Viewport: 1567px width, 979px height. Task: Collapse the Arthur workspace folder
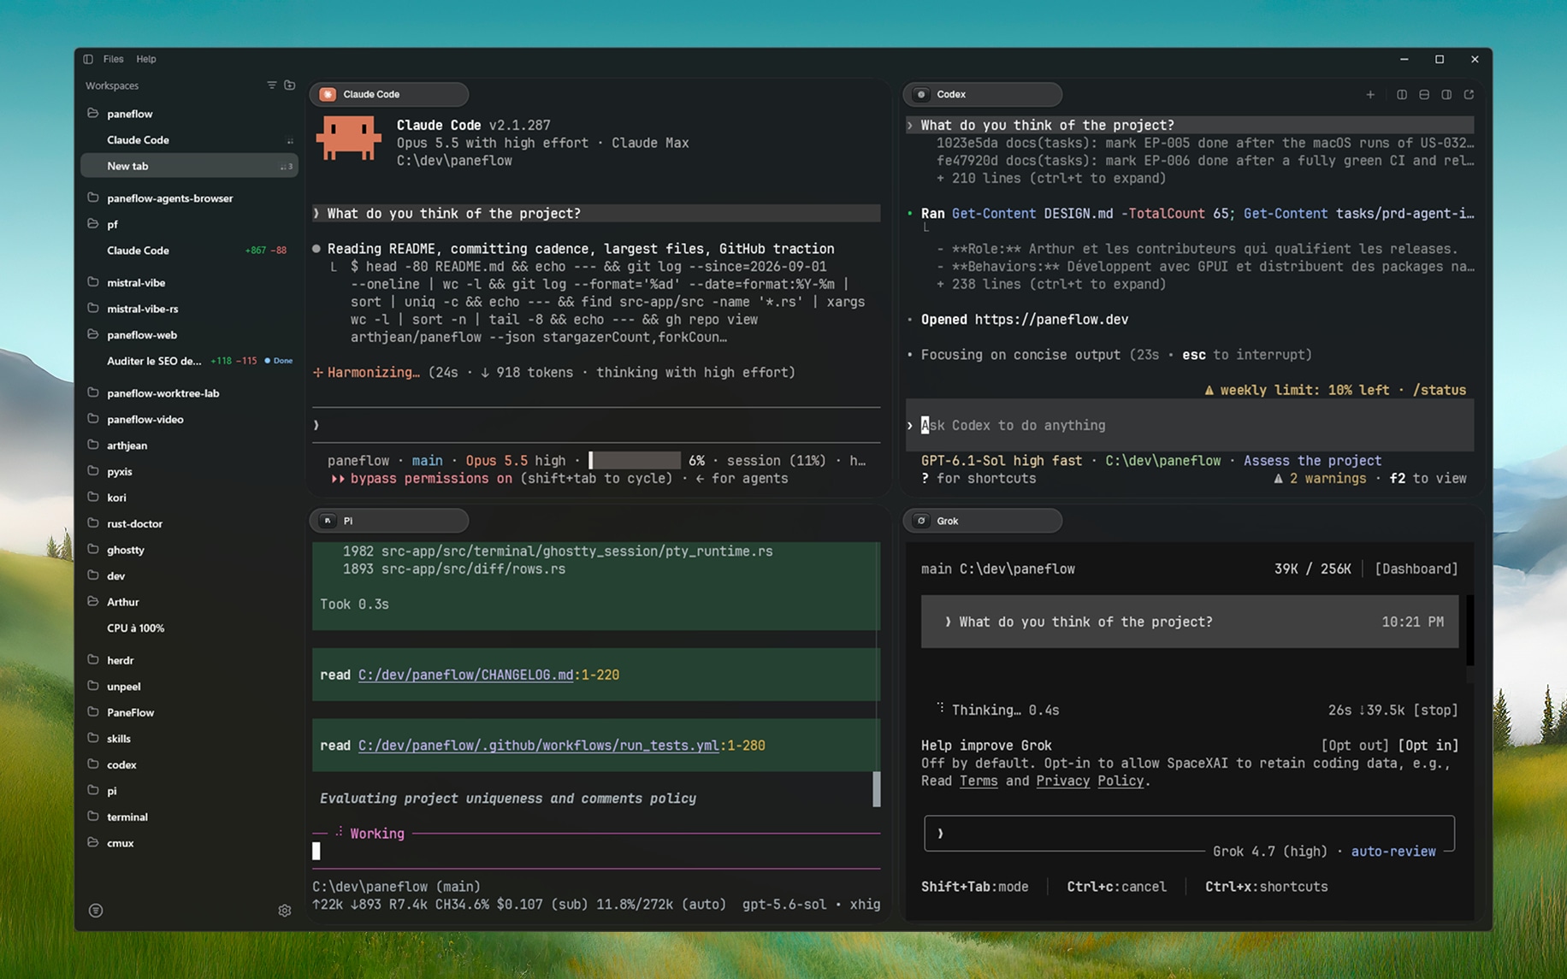[x=93, y=601]
